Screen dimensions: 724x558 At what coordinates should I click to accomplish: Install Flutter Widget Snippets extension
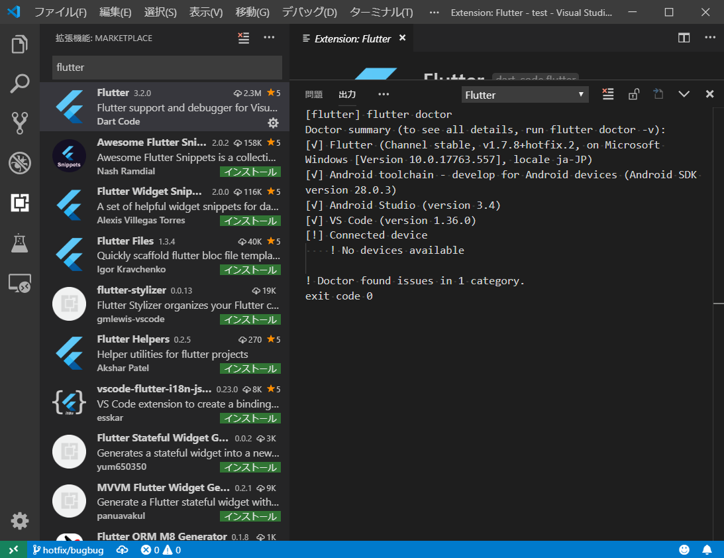[250, 221]
